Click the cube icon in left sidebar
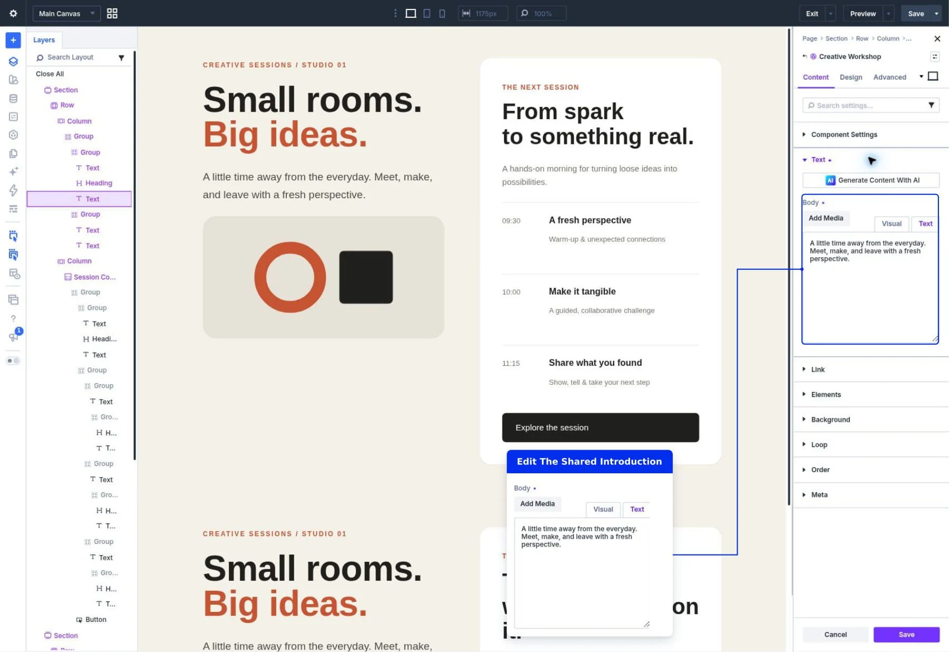Screen dimensions: 949x652 13,135
